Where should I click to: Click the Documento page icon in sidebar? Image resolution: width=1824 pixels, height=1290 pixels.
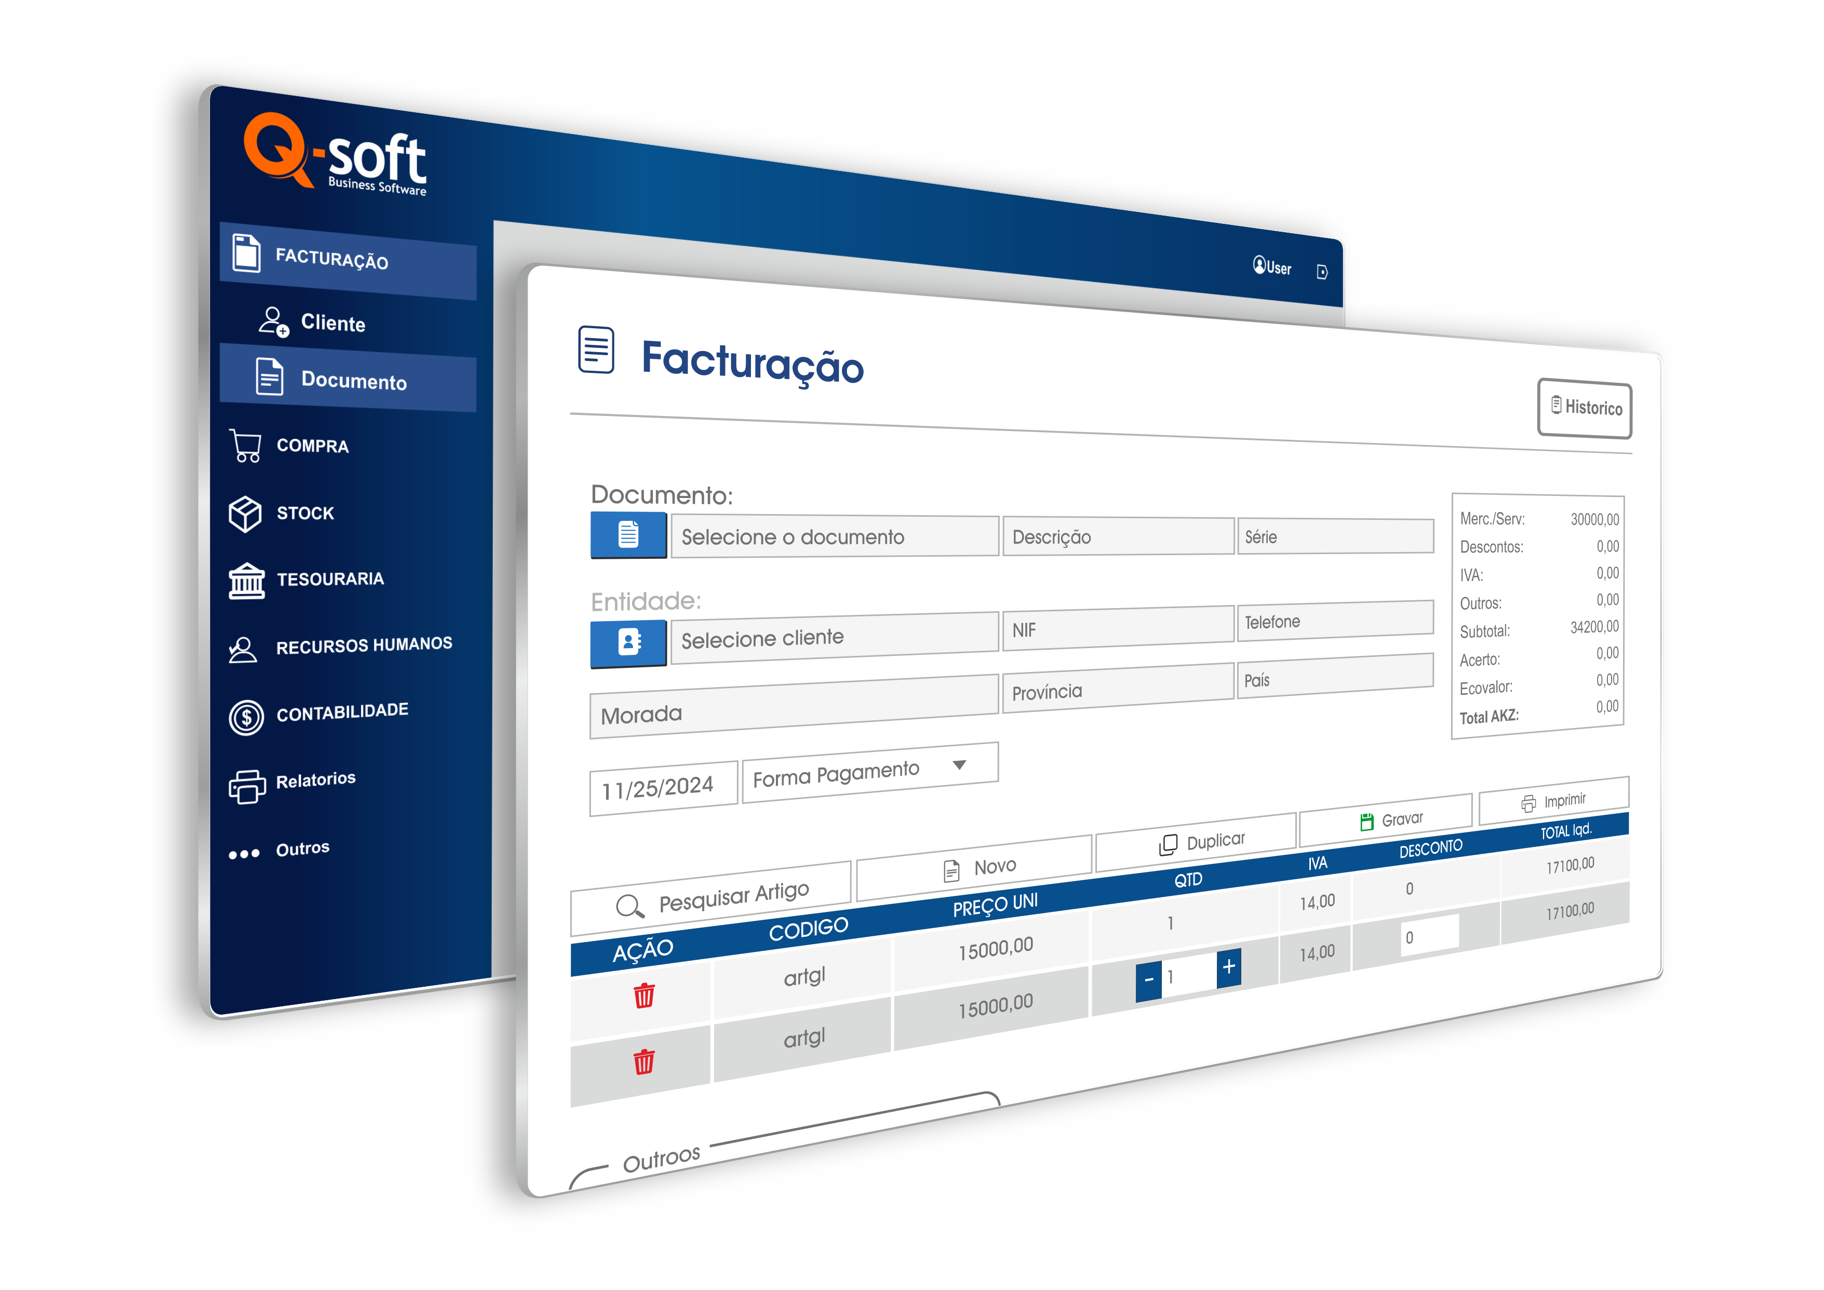(x=270, y=375)
